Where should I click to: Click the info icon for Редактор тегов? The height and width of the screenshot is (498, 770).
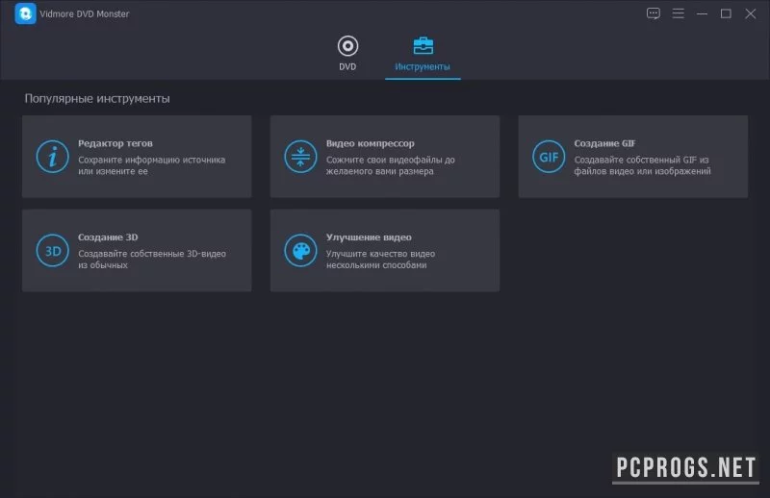53,157
